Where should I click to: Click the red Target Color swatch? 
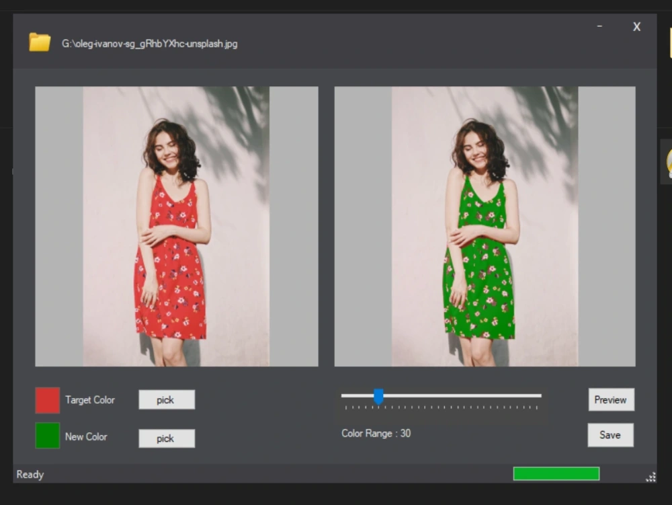tap(48, 400)
